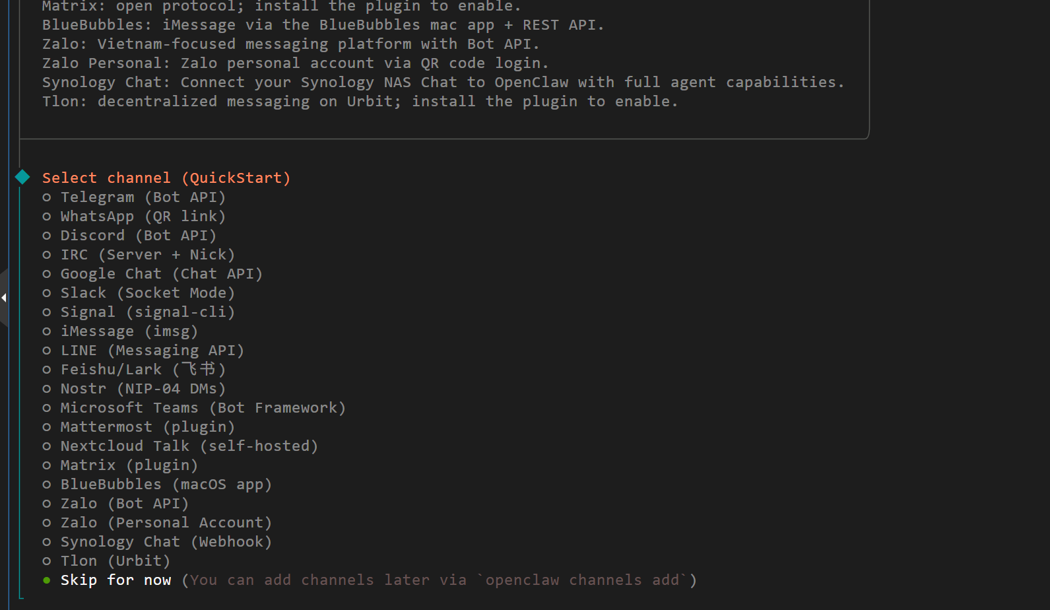Choose the Feishu/Lark channel
This screenshot has width=1050, height=610.
[143, 370]
